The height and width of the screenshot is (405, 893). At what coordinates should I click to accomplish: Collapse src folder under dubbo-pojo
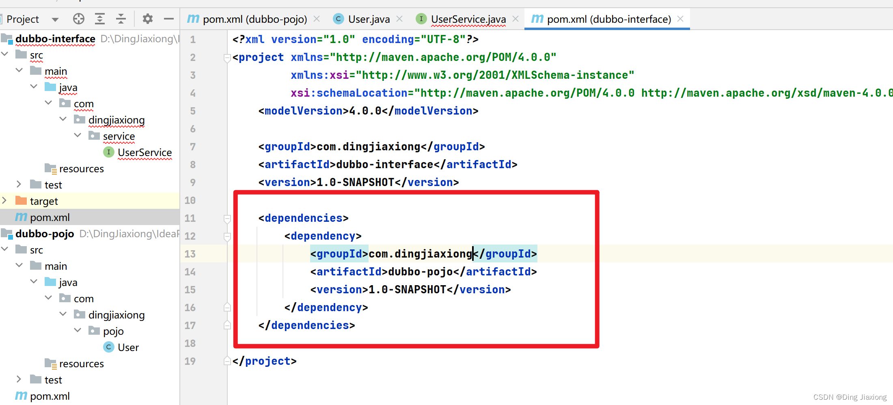(x=5, y=249)
